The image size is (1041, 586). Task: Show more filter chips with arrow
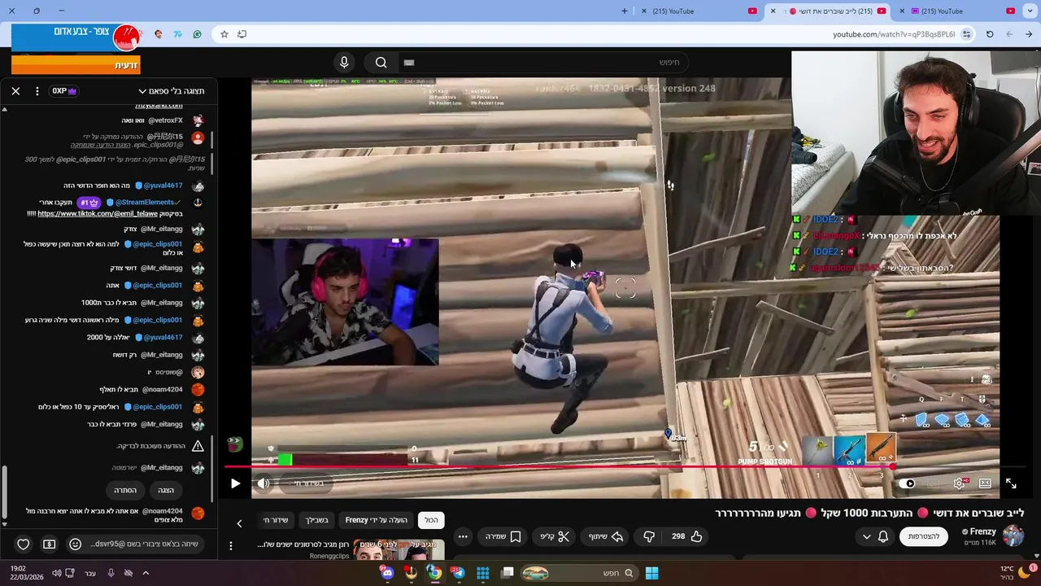click(x=239, y=523)
